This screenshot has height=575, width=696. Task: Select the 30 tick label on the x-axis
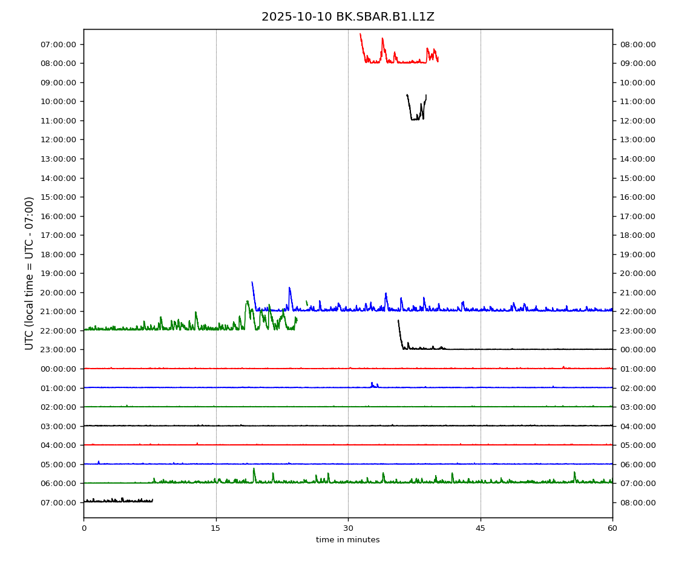tap(348, 528)
